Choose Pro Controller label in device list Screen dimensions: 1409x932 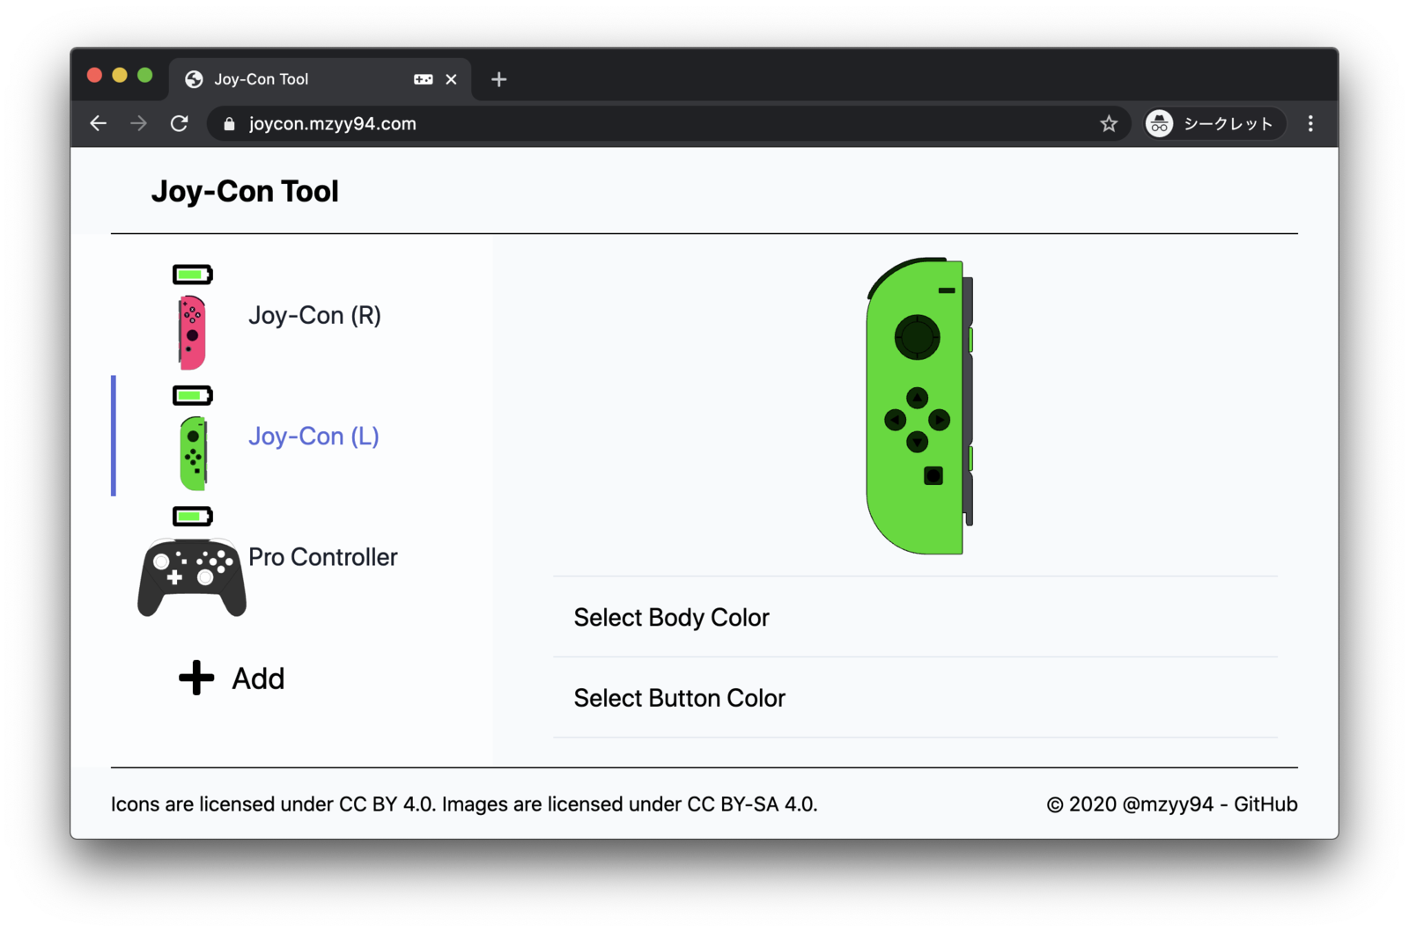click(x=322, y=557)
